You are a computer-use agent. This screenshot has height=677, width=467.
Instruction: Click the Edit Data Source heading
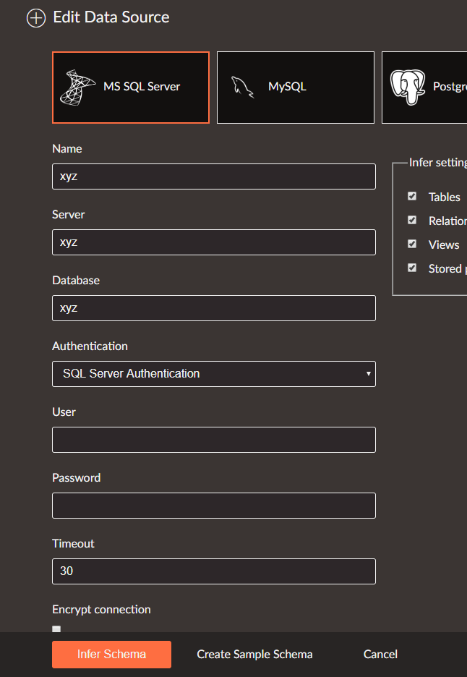pyautogui.click(x=111, y=17)
